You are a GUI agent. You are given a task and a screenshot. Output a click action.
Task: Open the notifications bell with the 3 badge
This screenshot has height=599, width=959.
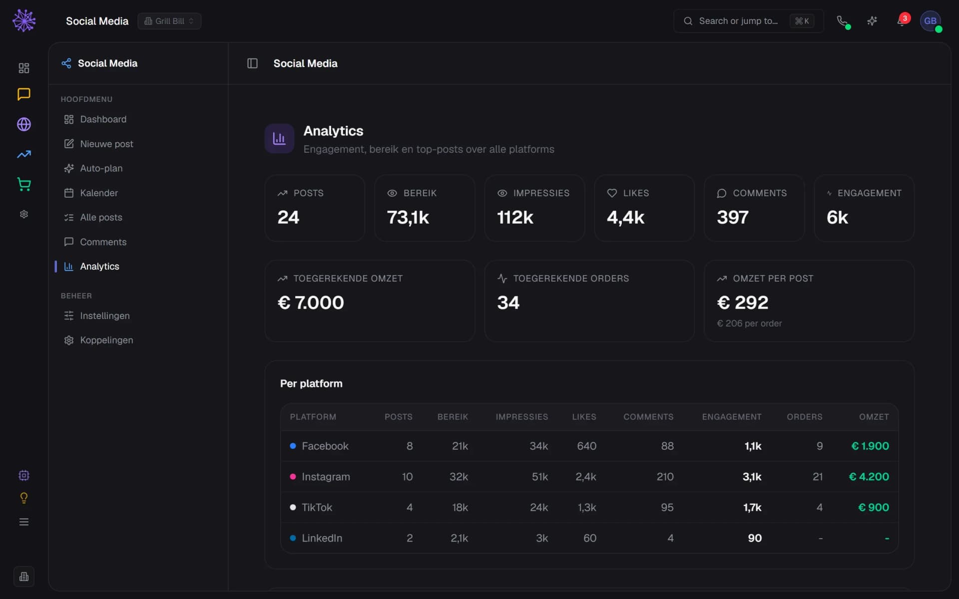tap(902, 21)
